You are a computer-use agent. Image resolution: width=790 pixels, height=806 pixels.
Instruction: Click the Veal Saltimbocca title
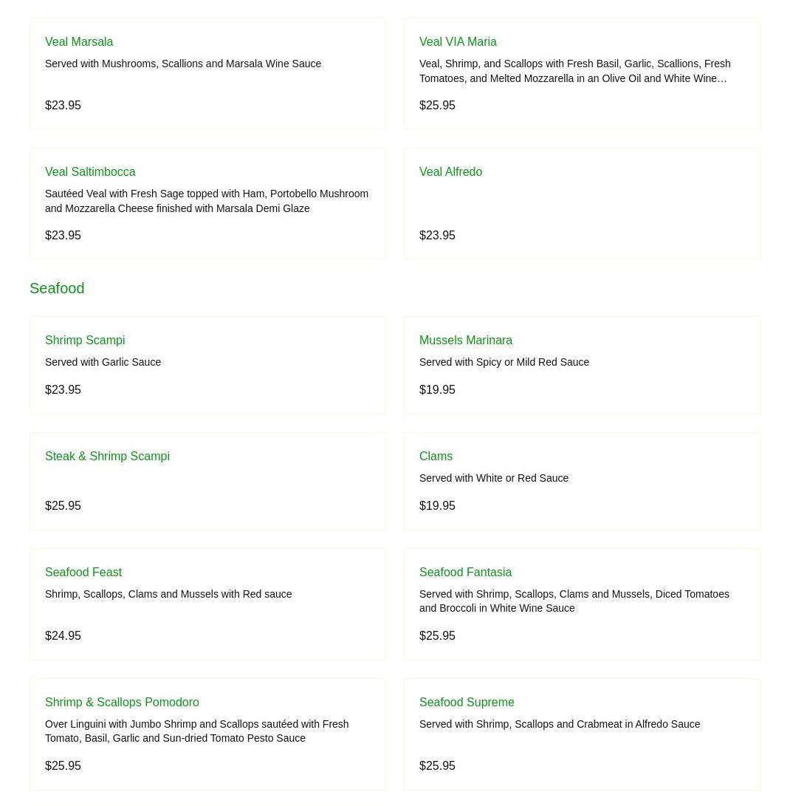90,172
